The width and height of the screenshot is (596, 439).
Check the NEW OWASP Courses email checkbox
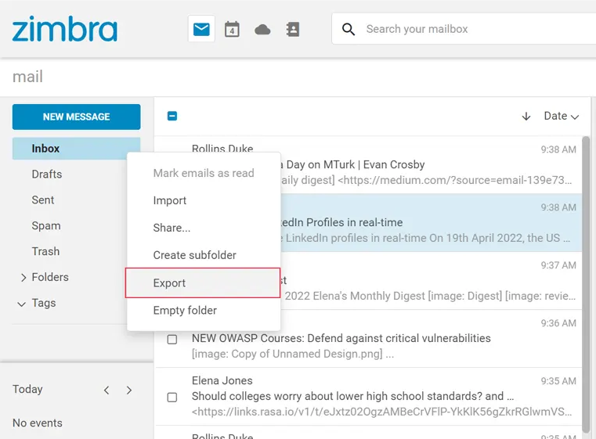(x=172, y=339)
